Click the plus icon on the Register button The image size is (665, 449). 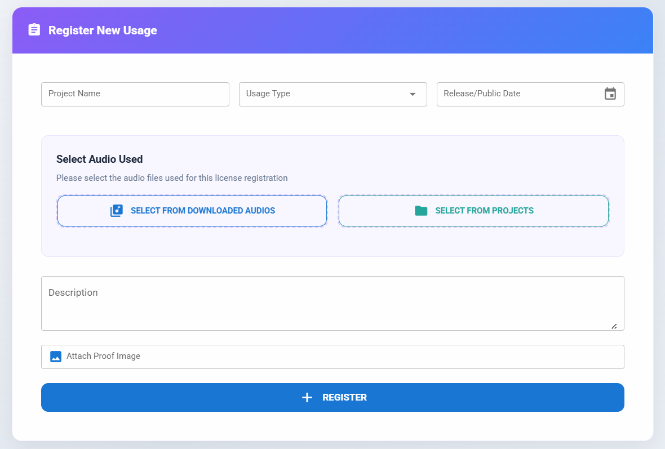coord(307,398)
